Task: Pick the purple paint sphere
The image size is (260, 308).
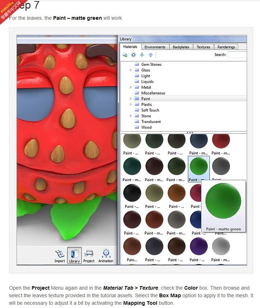Action: (199, 246)
